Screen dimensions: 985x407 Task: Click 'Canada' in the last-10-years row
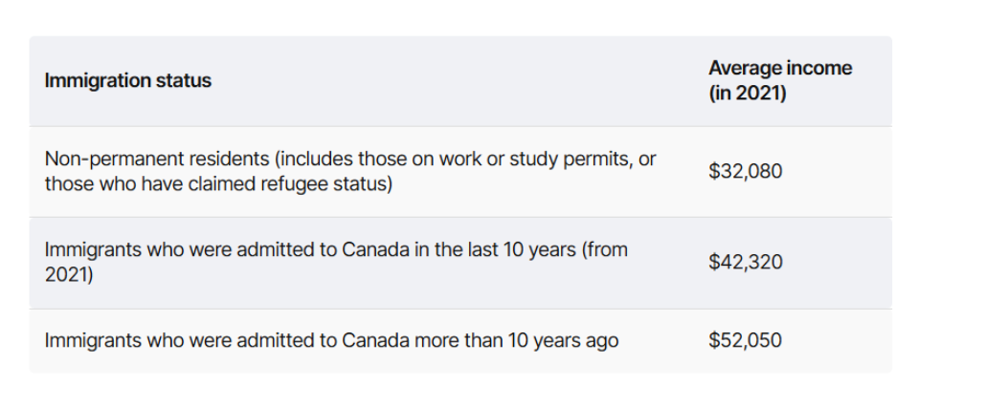coord(375,249)
